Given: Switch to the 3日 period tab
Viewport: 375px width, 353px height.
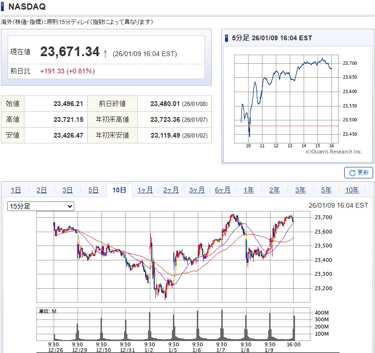Looking at the screenshot, I should pyautogui.click(x=68, y=190).
